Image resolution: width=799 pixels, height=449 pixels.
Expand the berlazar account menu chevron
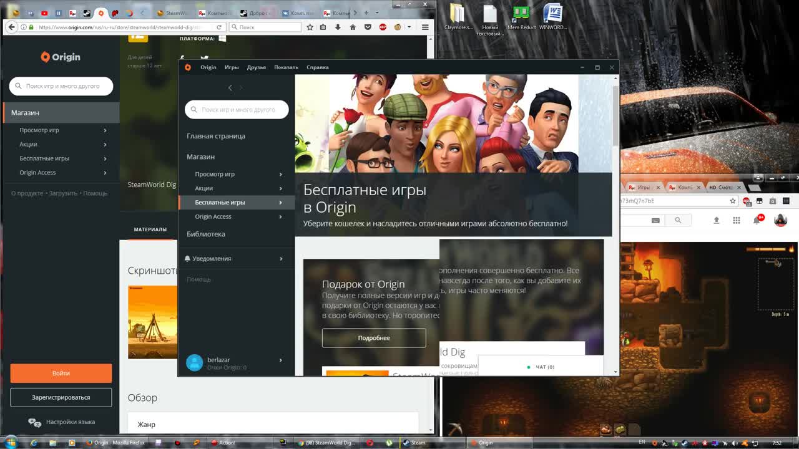click(280, 360)
